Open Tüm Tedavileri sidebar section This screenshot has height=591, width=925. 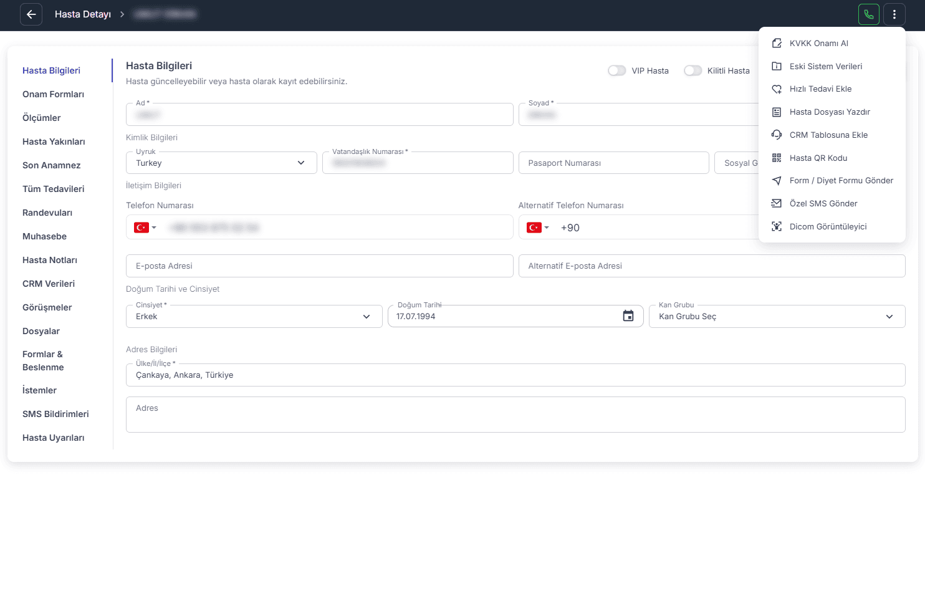click(54, 189)
